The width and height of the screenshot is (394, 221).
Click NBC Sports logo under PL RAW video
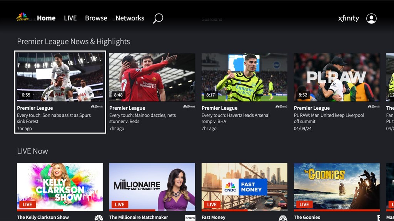[374, 107]
